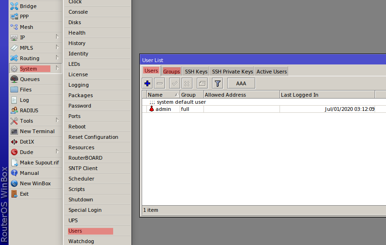Open the Active Users tab
Viewport: 386px width, 245px height.
(x=271, y=72)
